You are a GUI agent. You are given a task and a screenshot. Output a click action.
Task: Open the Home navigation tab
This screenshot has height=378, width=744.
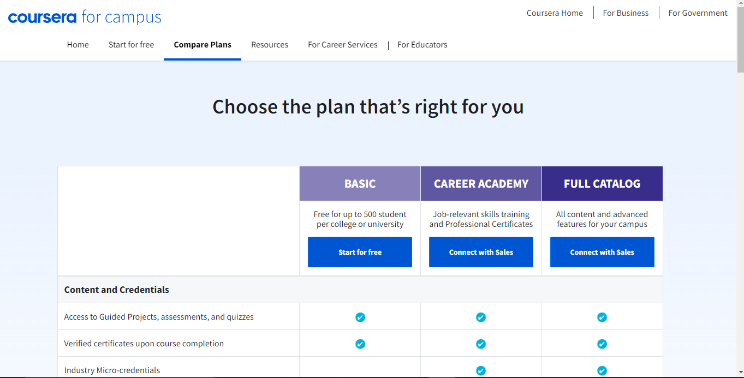pyautogui.click(x=78, y=45)
